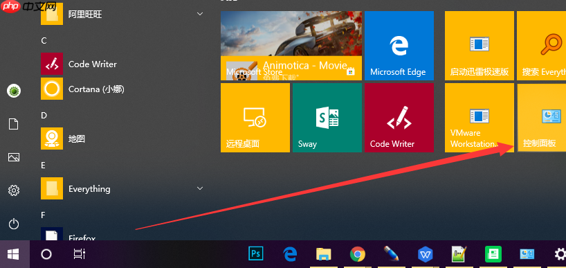Open Task View on the taskbar
The image size is (566, 268).
(79, 254)
